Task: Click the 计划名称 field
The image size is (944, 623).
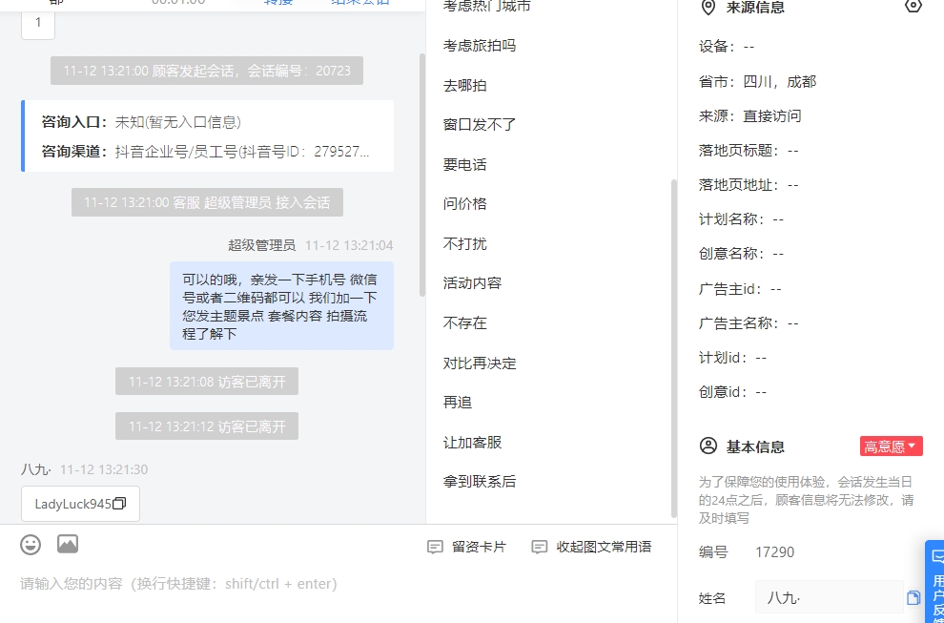Action: coord(742,219)
